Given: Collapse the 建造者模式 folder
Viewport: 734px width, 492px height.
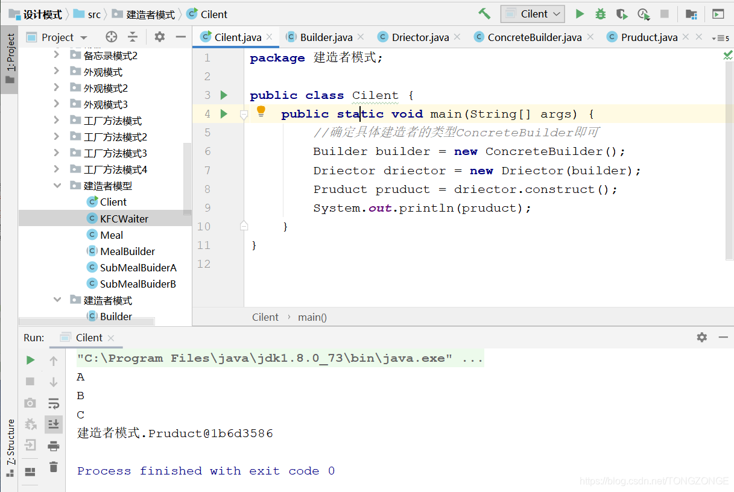Looking at the screenshot, I should [57, 300].
